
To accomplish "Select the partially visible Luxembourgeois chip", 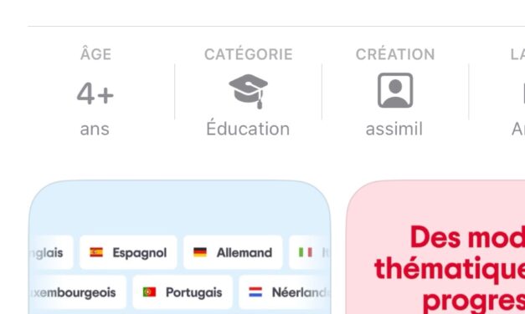I will click(77, 292).
